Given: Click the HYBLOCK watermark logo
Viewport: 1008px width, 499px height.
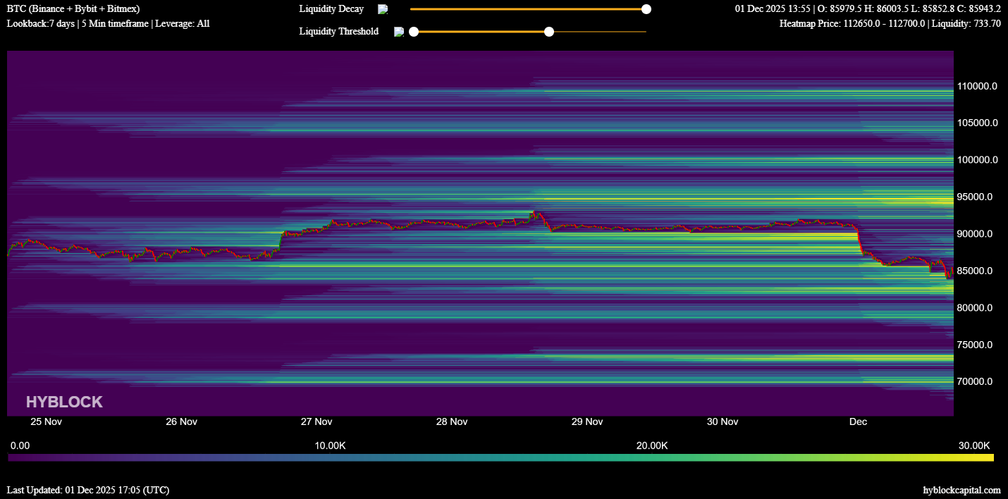Looking at the screenshot, I should pos(64,402).
